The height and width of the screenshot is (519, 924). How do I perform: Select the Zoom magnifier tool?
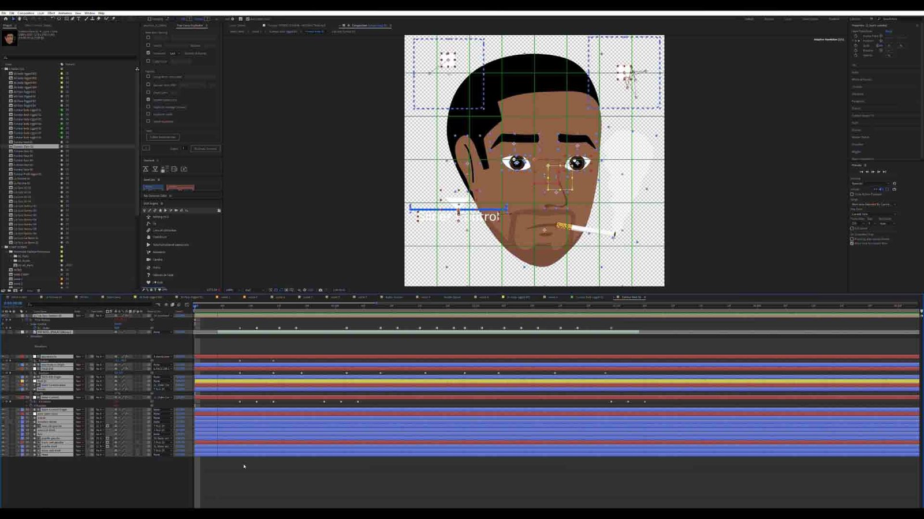25,19
